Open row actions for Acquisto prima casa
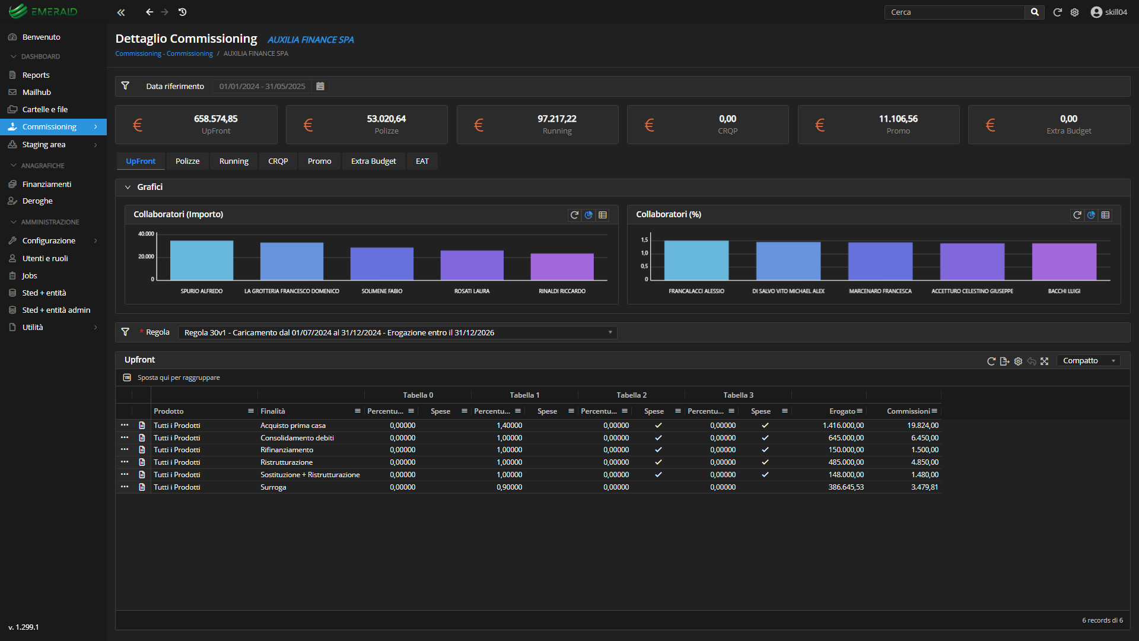The image size is (1139, 641). tap(125, 425)
